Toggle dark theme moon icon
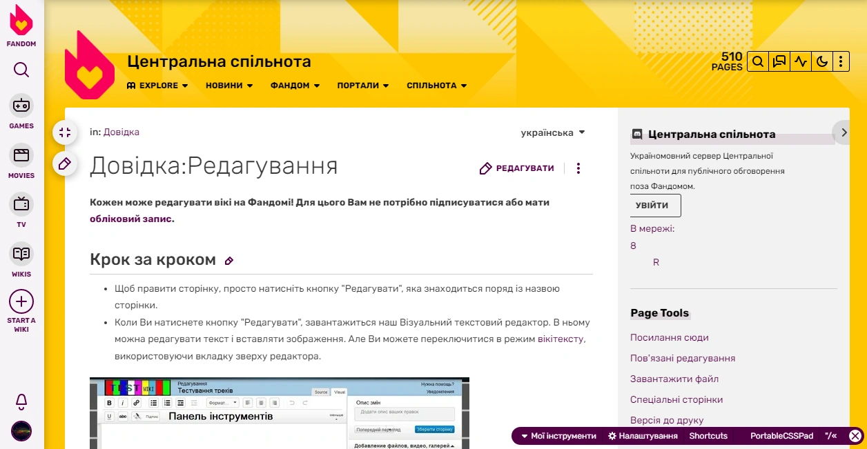Screen dimensions: 867x449 click(x=821, y=61)
